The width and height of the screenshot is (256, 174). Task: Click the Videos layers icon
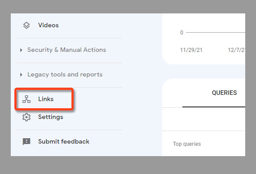tap(26, 25)
